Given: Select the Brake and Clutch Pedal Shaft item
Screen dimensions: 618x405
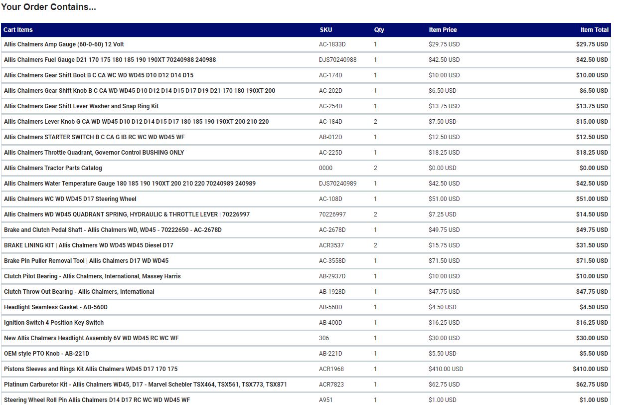Looking at the screenshot, I should coord(113,230).
